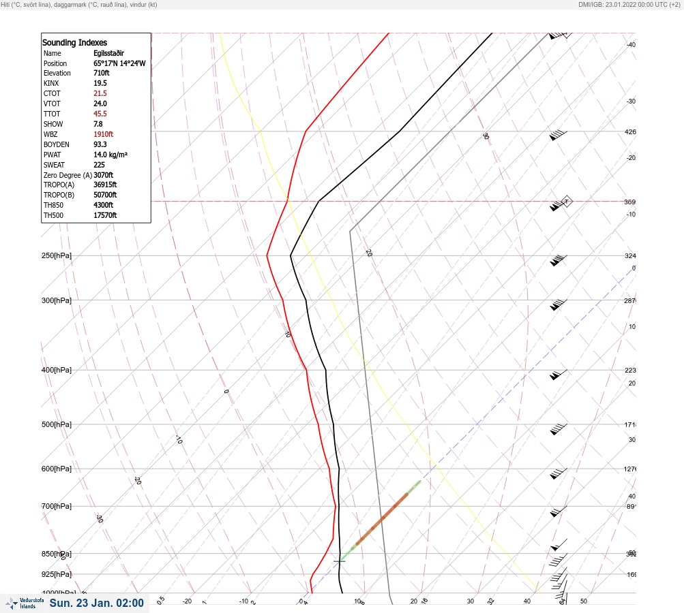
Task: Click the red CTOT value 21.5
Action: [x=100, y=94]
